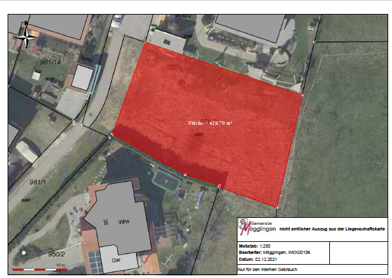
Task: Click the house number 36 label
Action: (106, 222)
